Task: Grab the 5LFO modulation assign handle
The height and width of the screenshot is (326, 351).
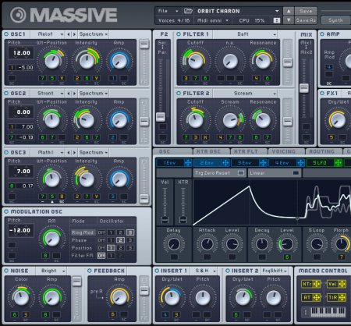Action: click(338, 163)
